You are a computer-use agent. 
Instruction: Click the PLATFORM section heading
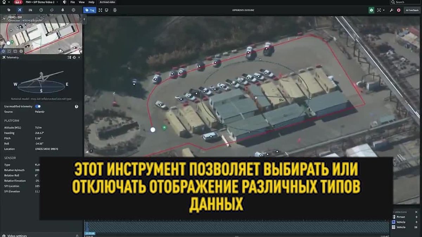click(12, 121)
